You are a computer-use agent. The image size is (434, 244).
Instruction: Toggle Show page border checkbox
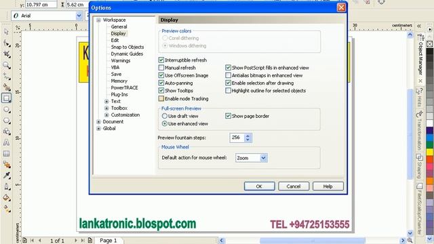pos(228,116)
